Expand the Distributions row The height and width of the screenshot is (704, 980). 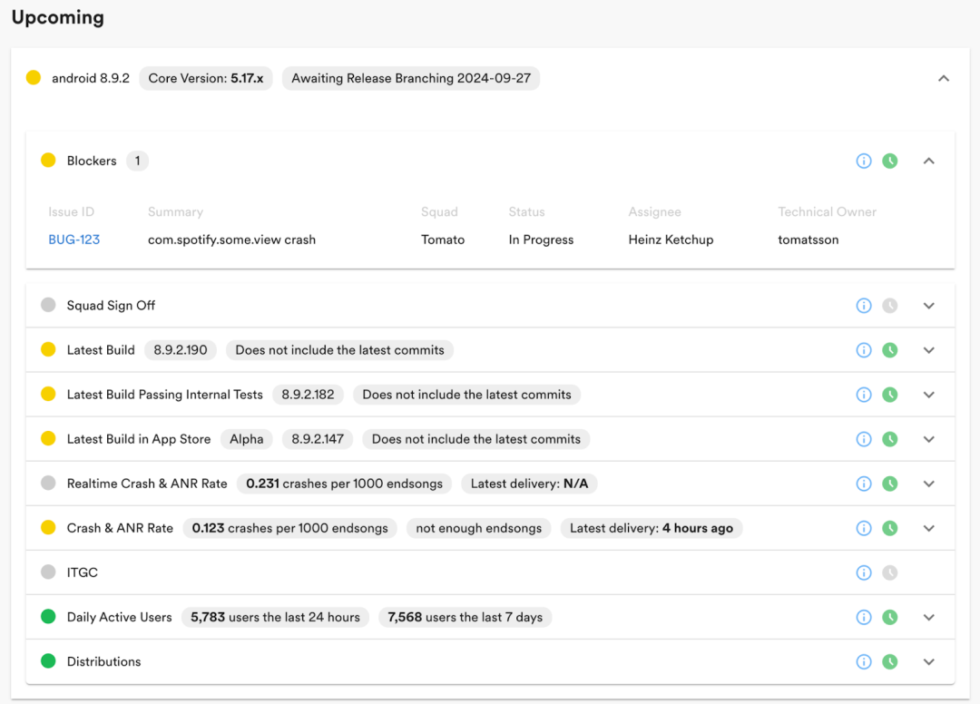929,662
